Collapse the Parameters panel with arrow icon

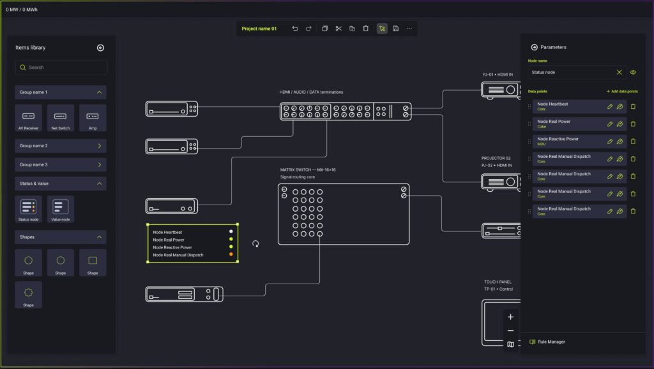(534, 47)
